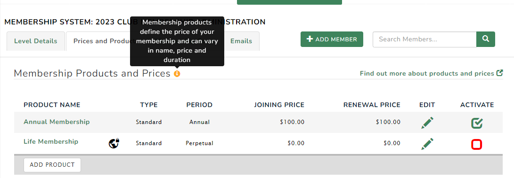Image resolution: width=514 pixels, height=178 pixels.
Task: Click the Add Member button
Action: coord(332,39)
